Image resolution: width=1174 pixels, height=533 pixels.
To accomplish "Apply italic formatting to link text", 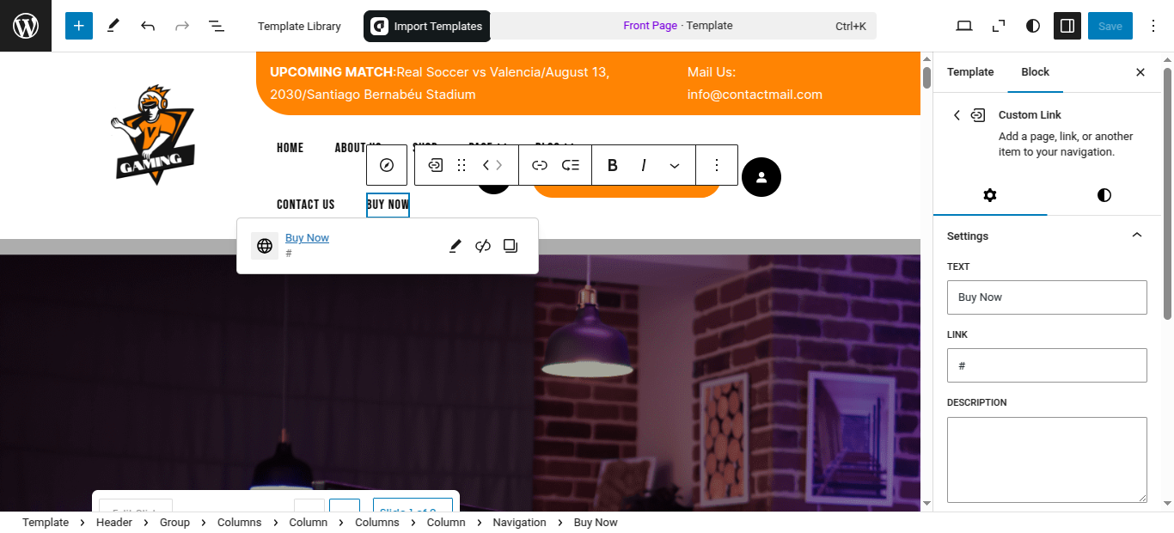I will coord(644,165).
